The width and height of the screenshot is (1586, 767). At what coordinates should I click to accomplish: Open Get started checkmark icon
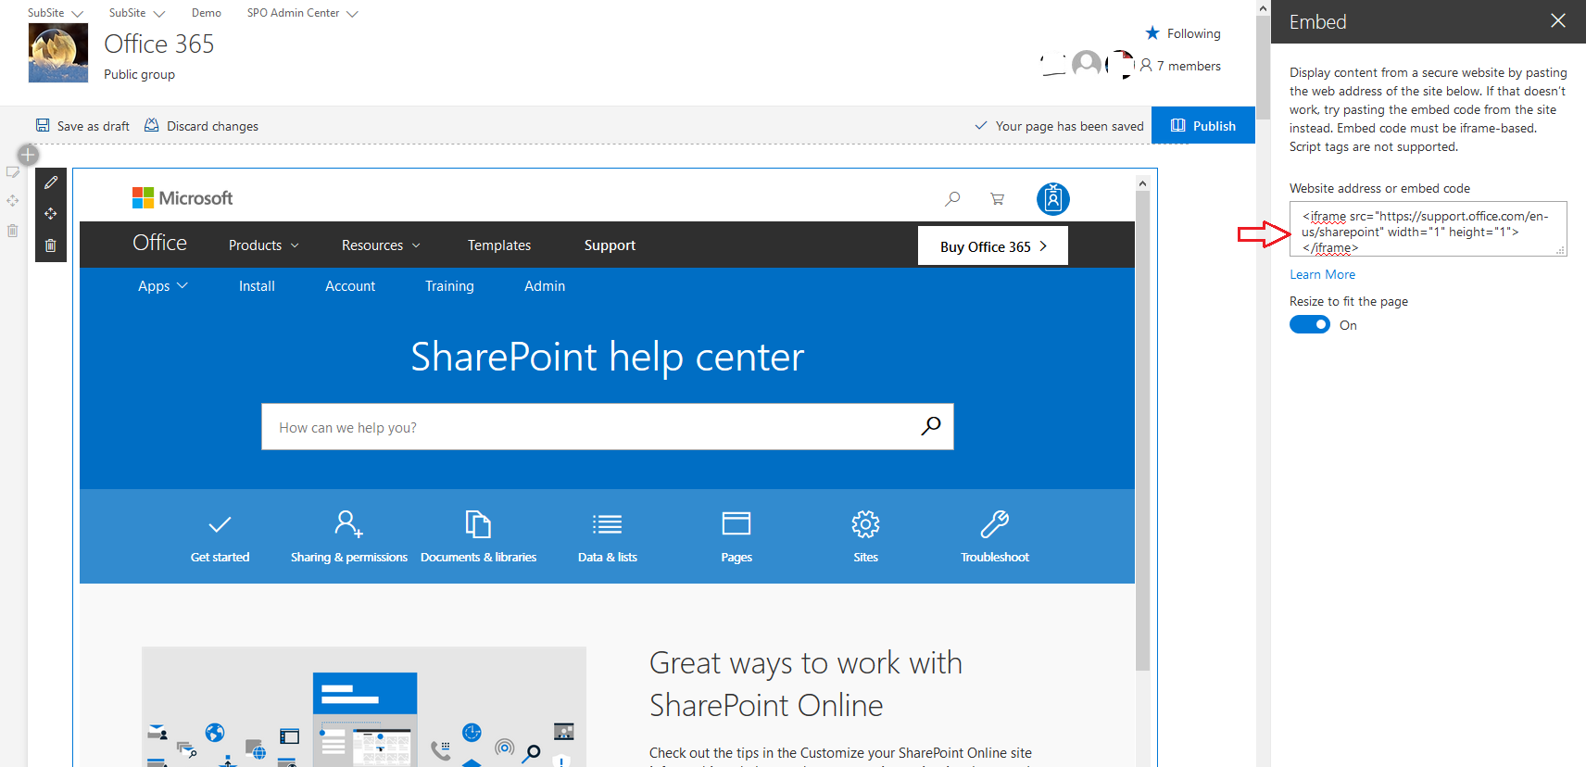pos(220,524)
